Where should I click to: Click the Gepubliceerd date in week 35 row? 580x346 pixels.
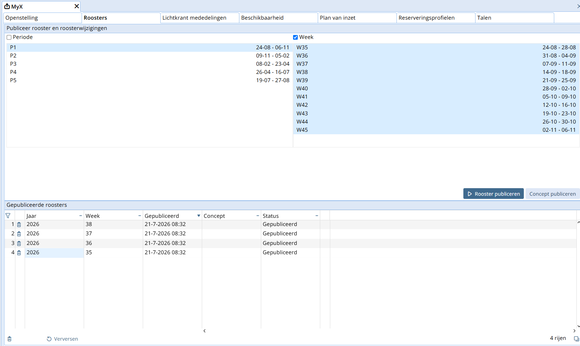172,252
